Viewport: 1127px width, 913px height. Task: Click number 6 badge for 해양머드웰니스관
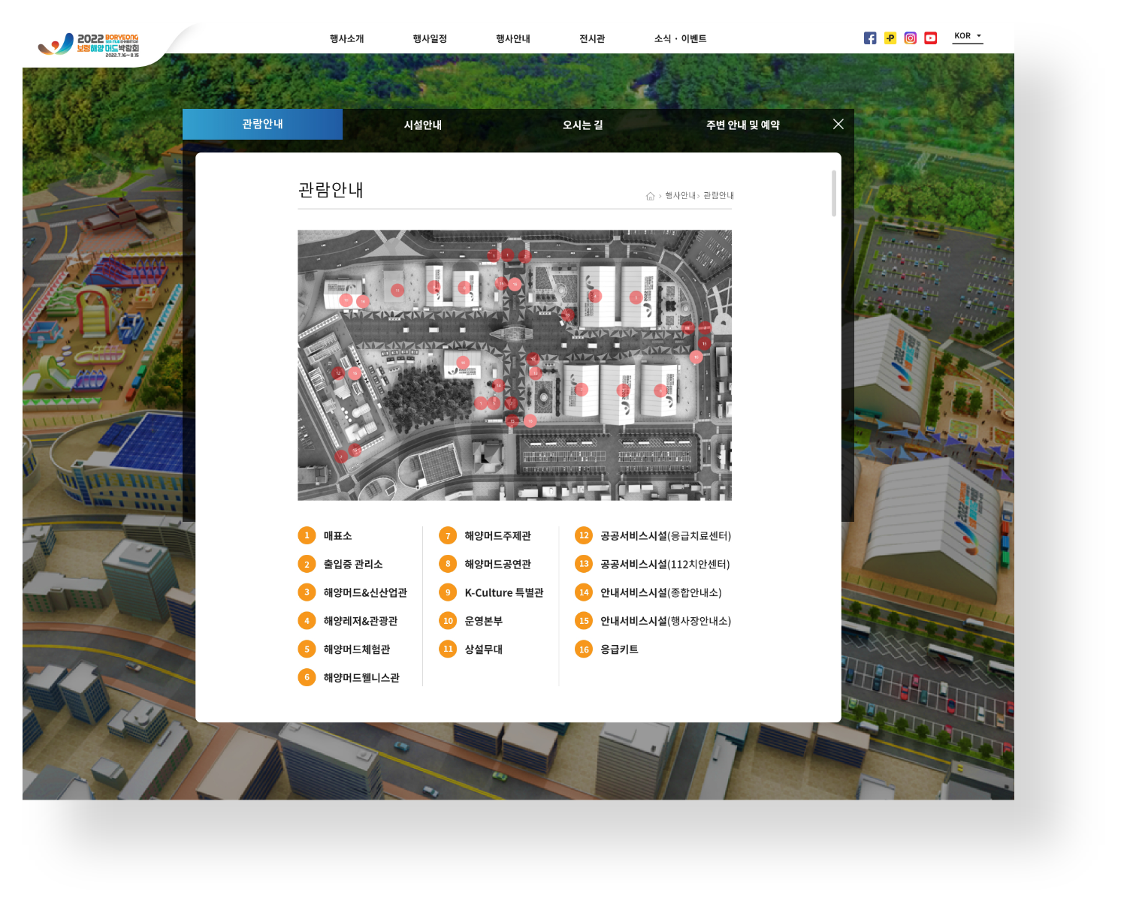[307, 677]
